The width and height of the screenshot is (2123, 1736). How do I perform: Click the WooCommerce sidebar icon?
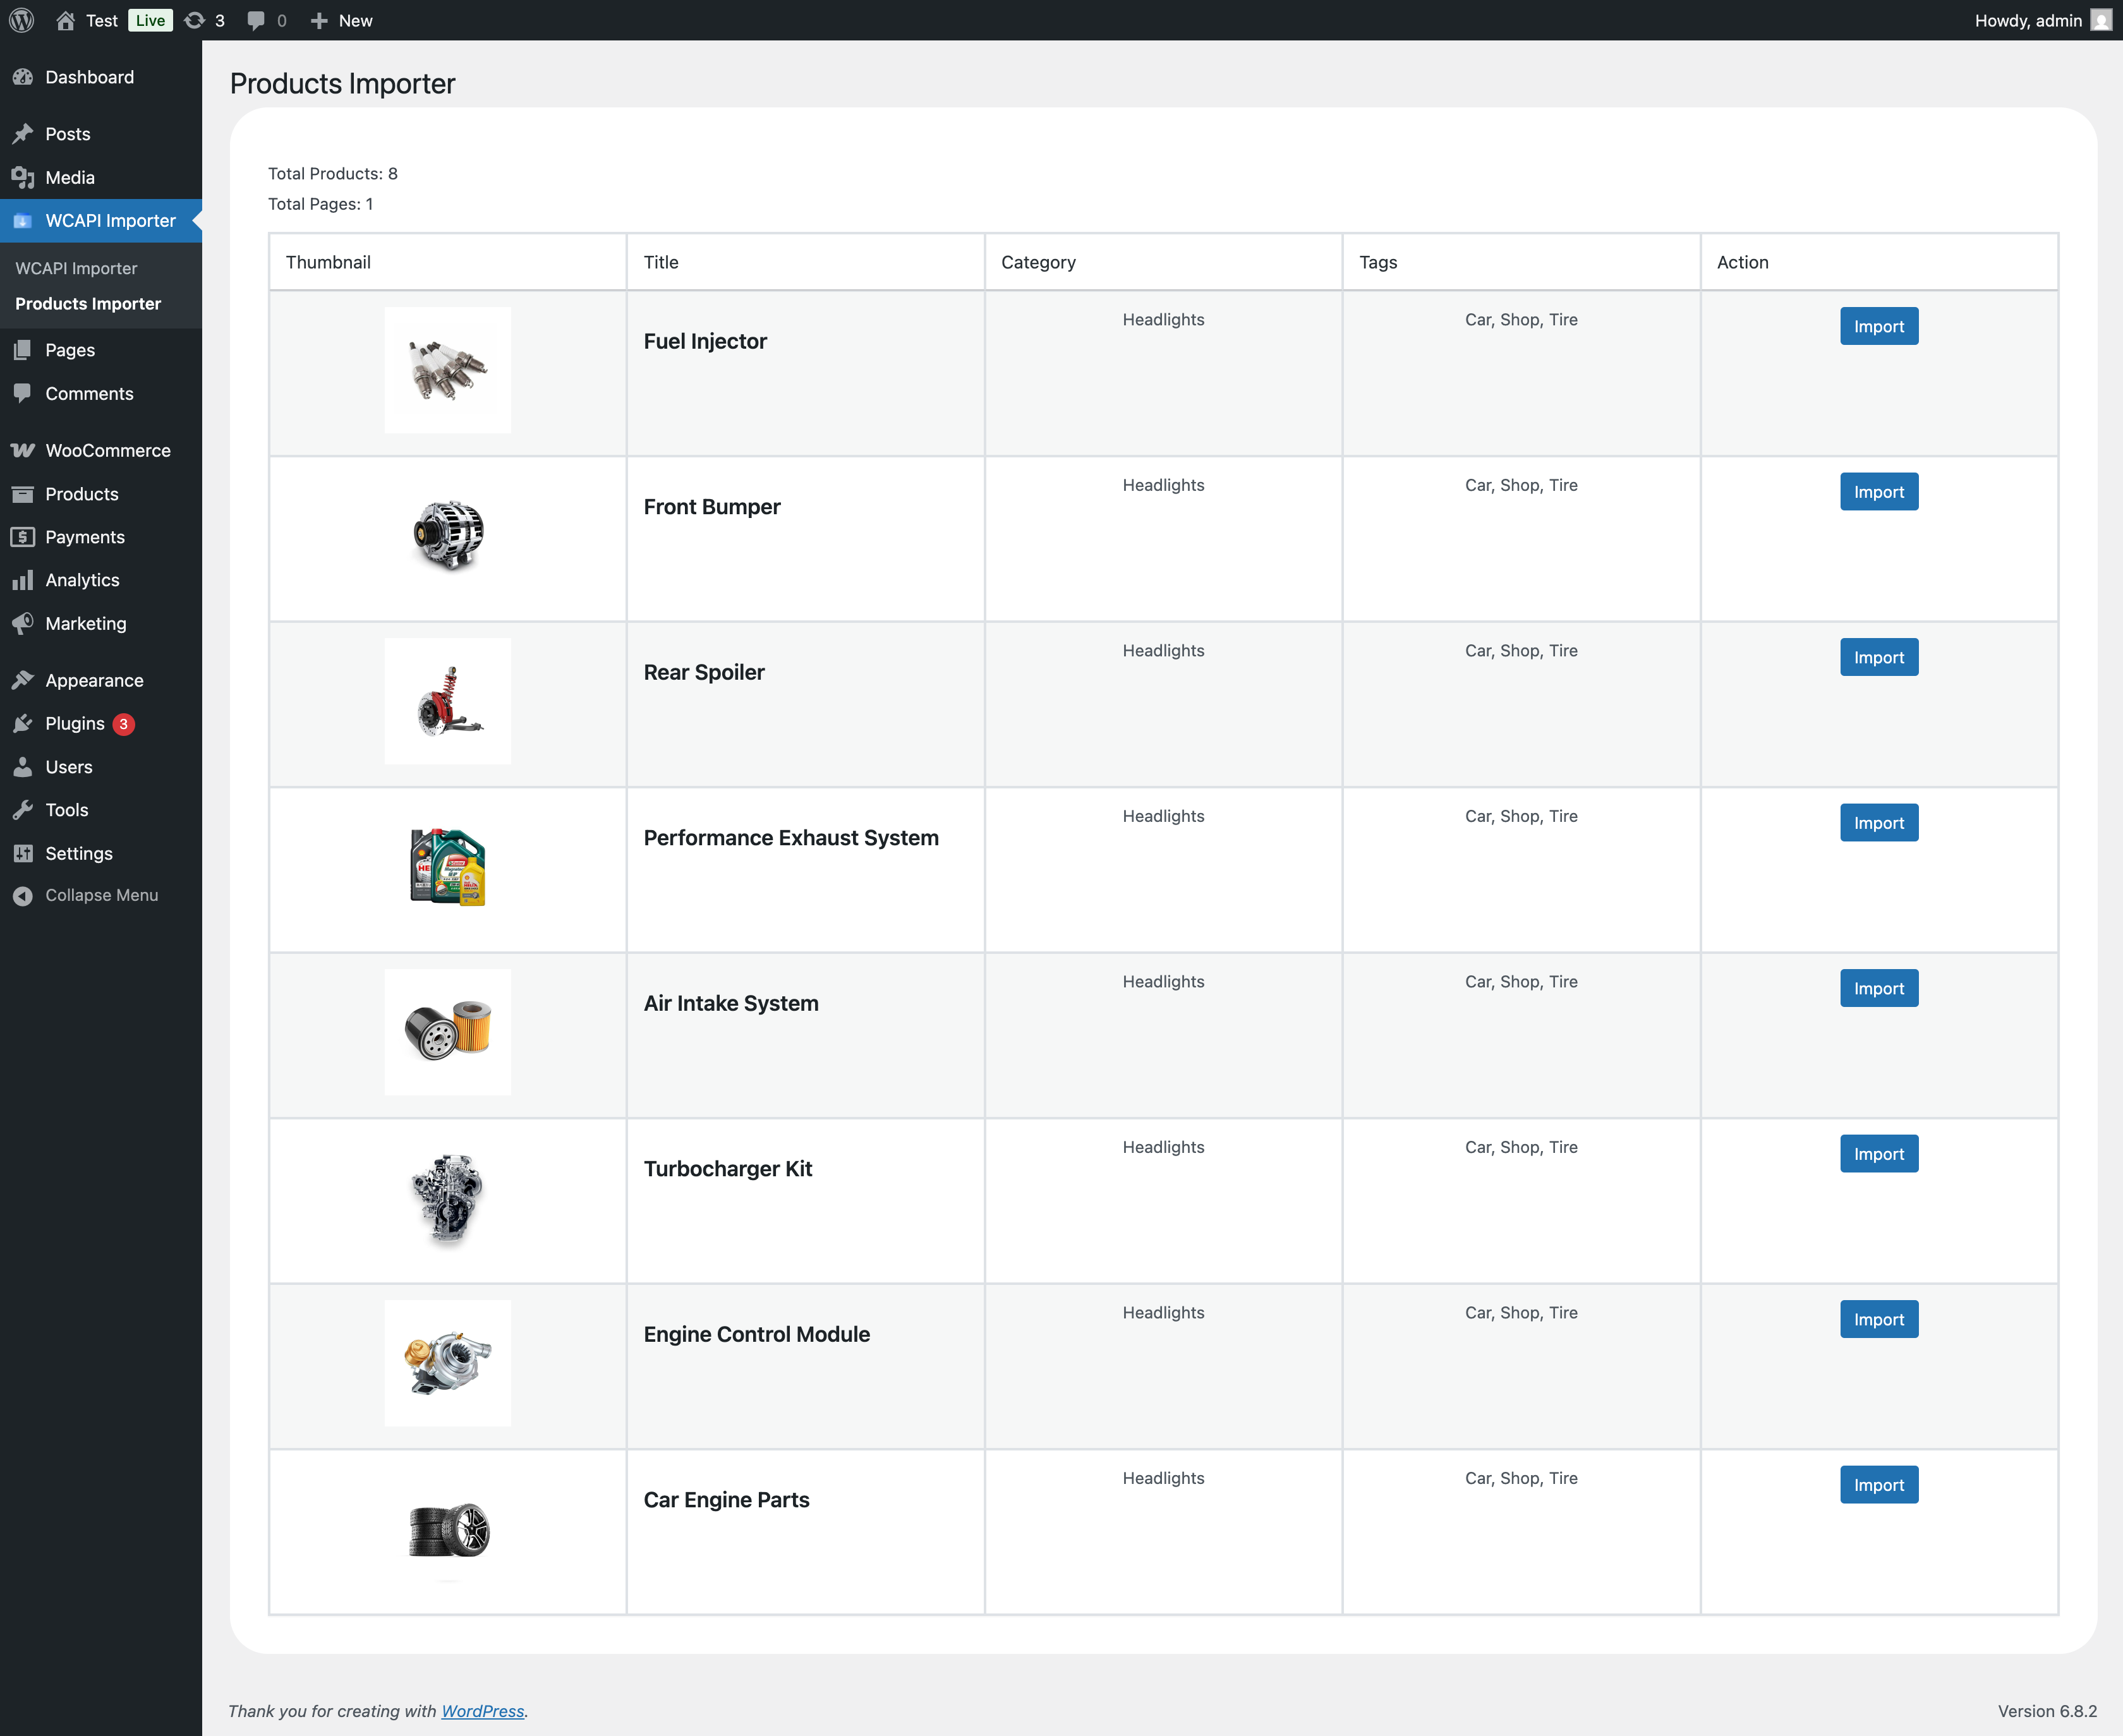coord(23,451)
